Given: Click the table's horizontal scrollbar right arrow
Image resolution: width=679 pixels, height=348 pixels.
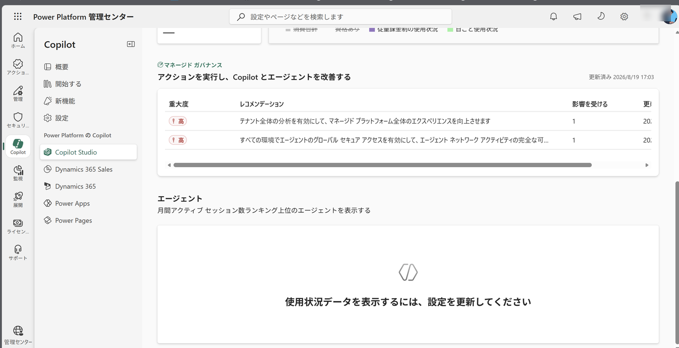Looking at the screenshot, I should [647, 165].
